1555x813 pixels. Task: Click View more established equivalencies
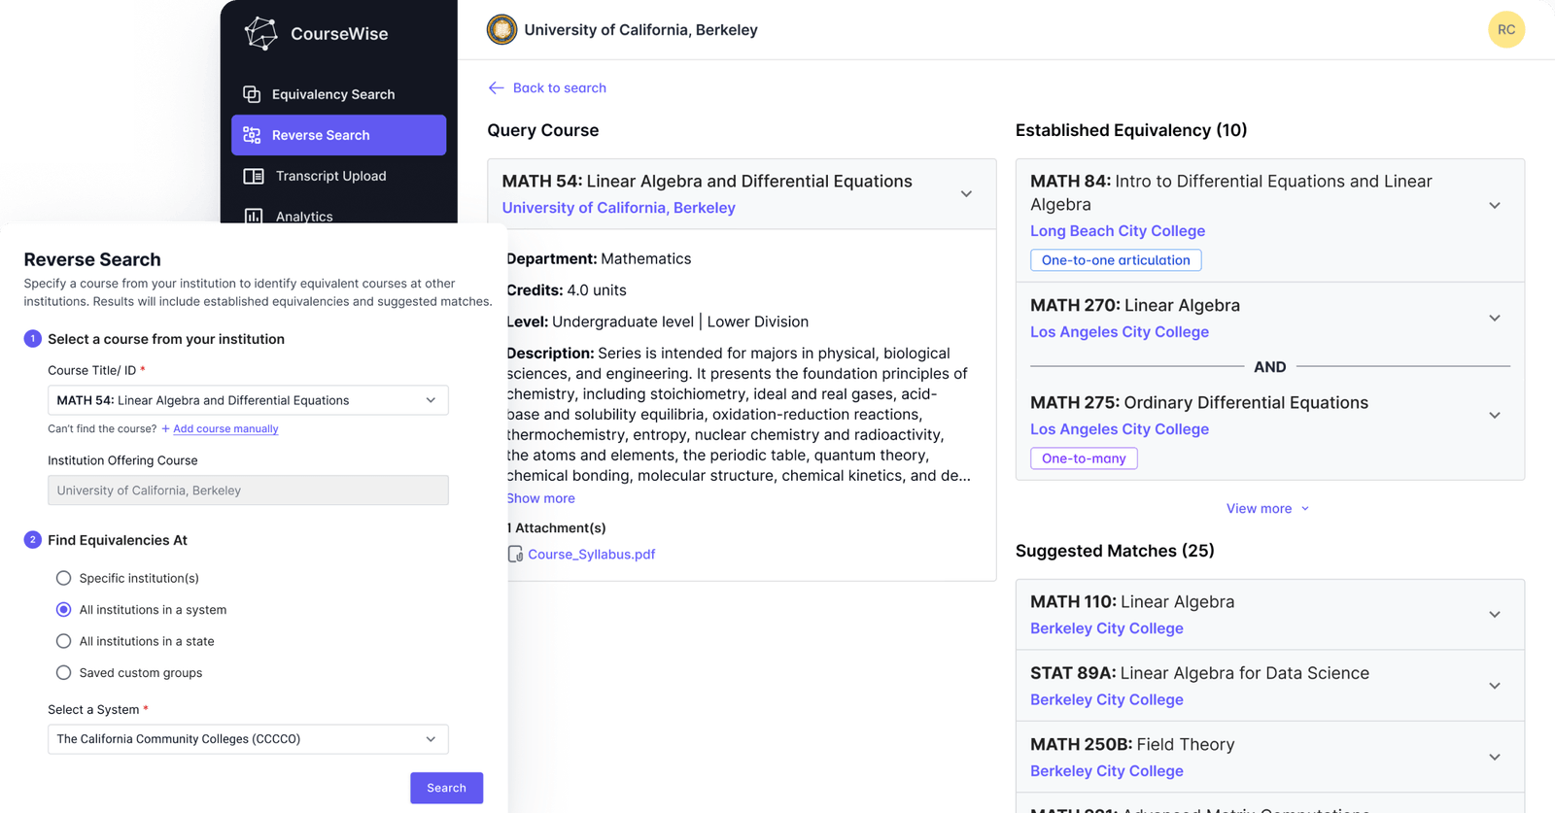pos(1268,508)
